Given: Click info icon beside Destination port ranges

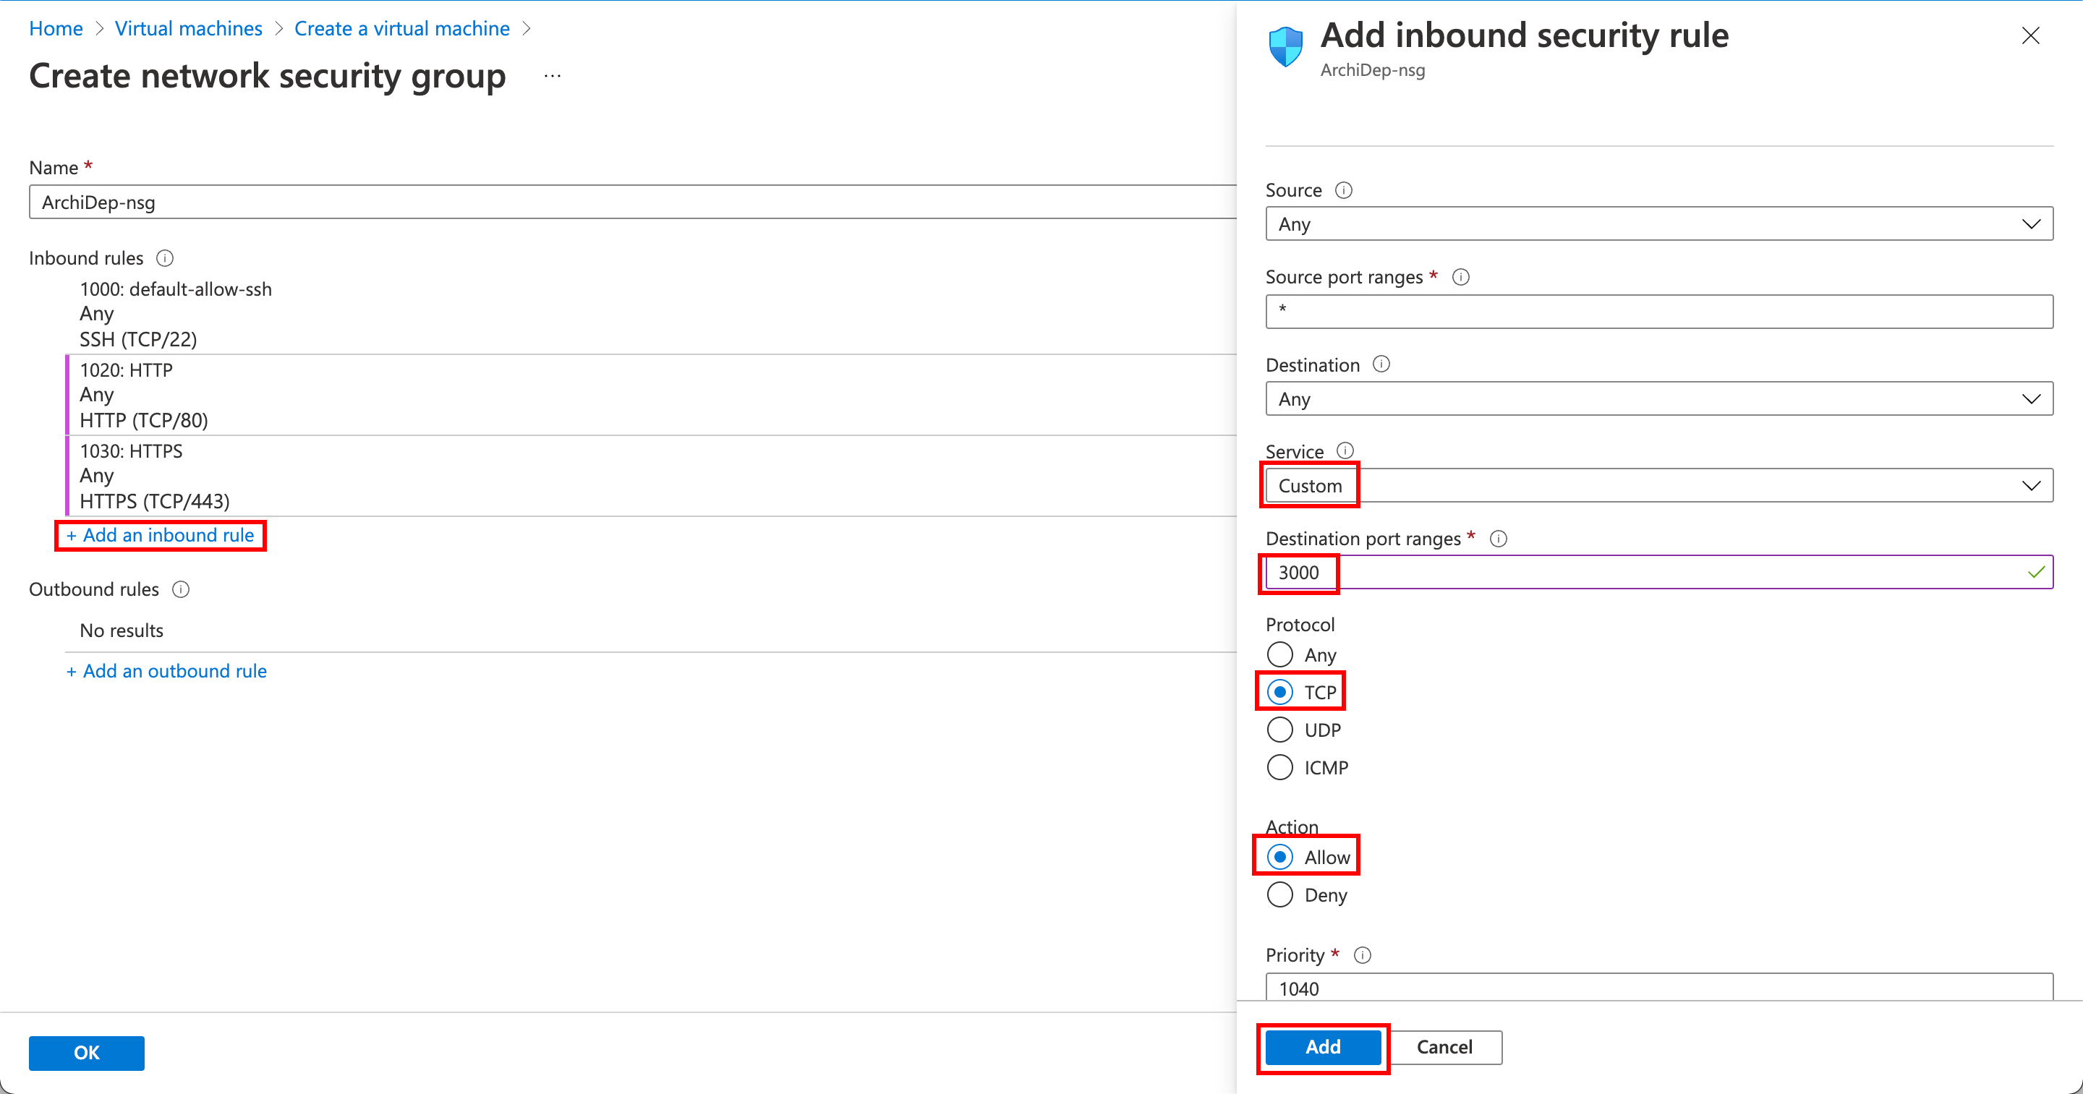Looking at the screenshot, I should tap(1498, 539).
